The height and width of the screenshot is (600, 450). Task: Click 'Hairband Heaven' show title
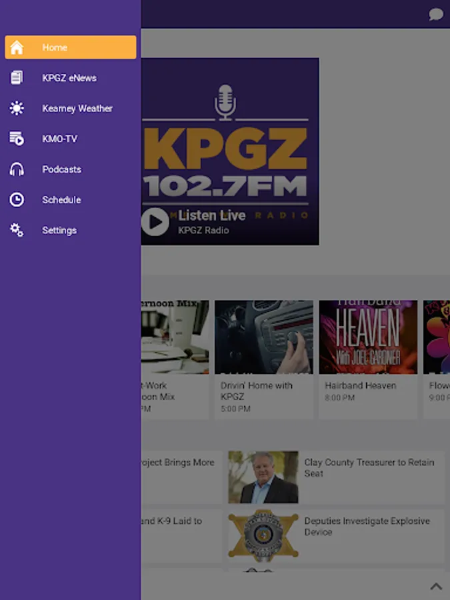pyautogui.click(x=361, y=385)
